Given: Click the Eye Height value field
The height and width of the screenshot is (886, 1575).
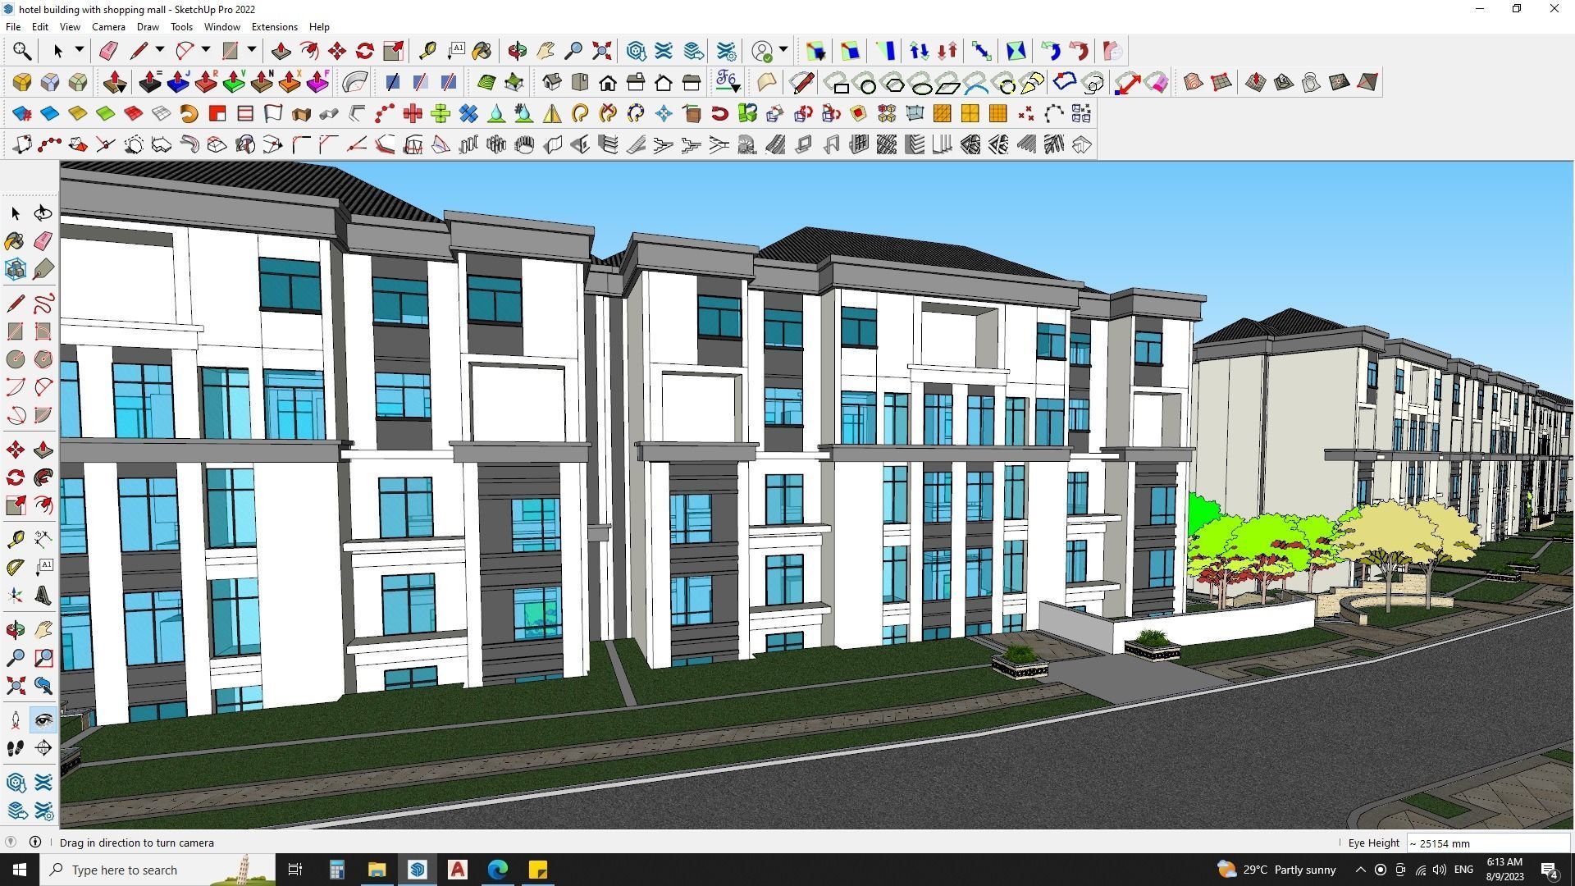Looking at the screenshot, I should coord(1488,843).
